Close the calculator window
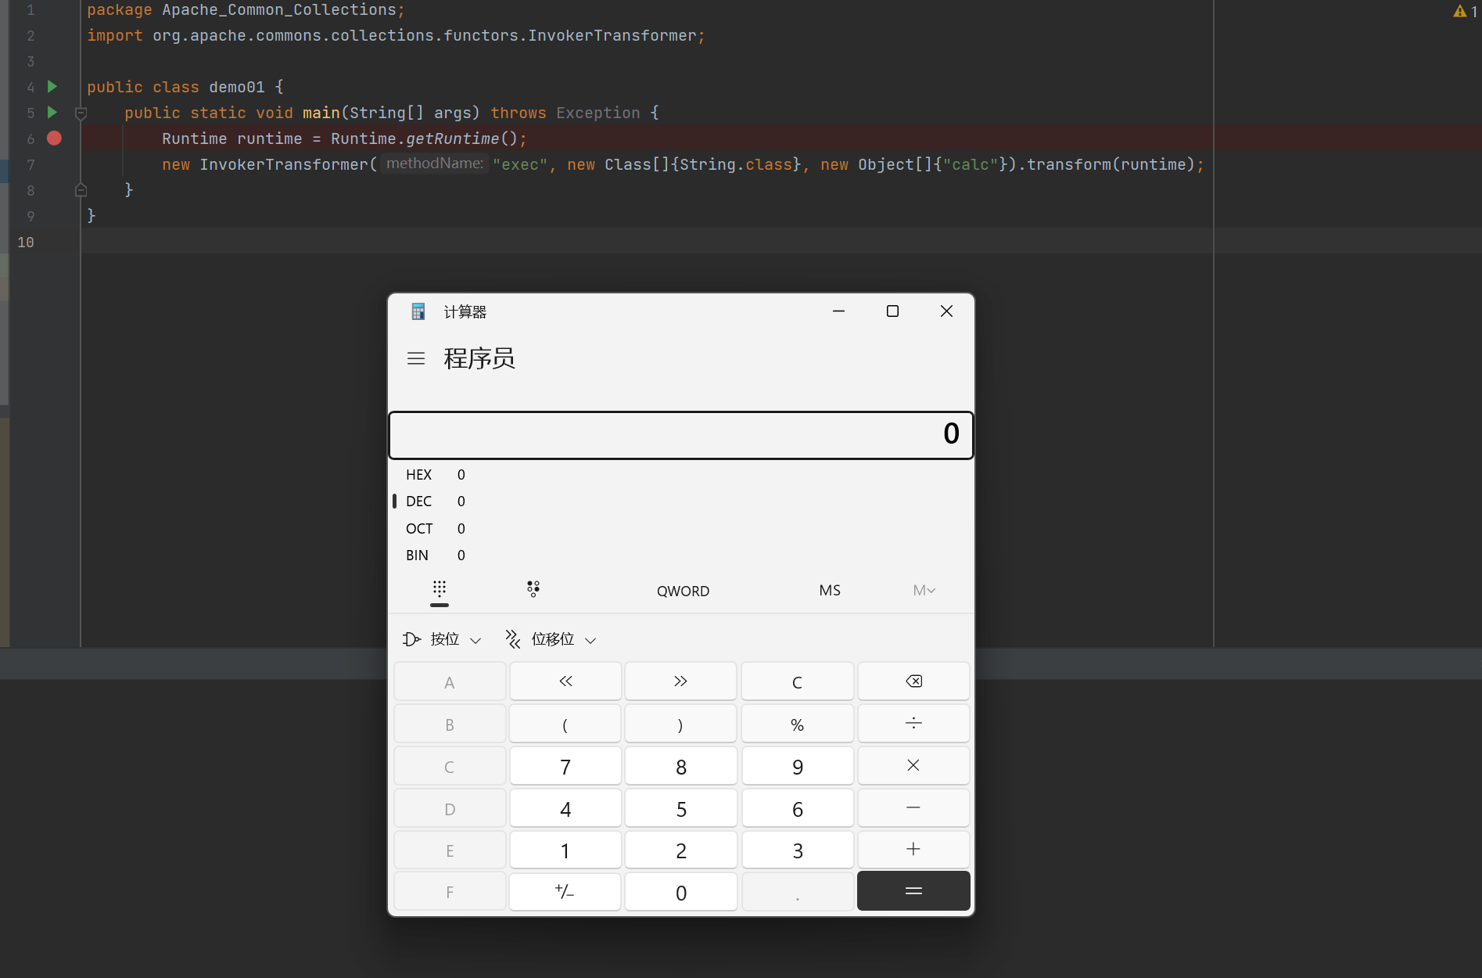The image size is (1482, 978). [946, 311]
